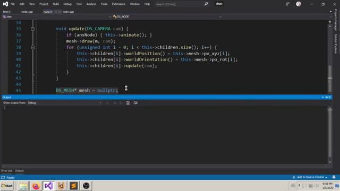340x191 pixels.
Task: Open the Solution Explorer side tab
Action: (336, 44)
